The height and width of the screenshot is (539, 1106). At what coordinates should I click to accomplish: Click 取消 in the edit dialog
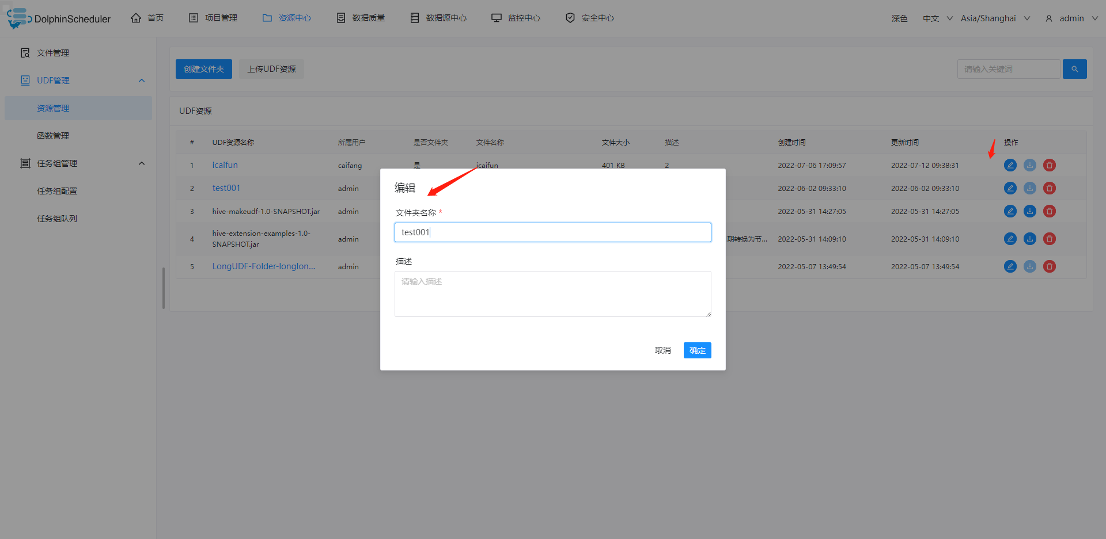[x=663, y=350]
